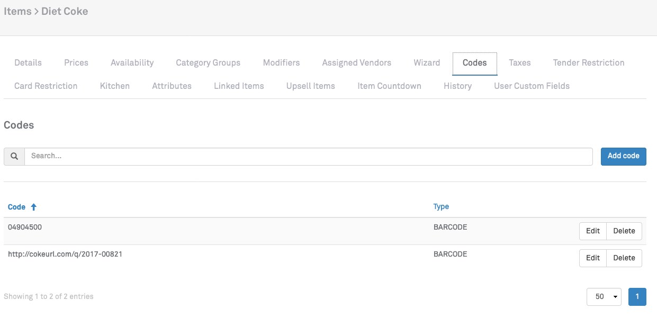Image resolution: width=657 pixels, height=336 pixels.
Task: Open the Kitchen tab
Action: [114, 86]
